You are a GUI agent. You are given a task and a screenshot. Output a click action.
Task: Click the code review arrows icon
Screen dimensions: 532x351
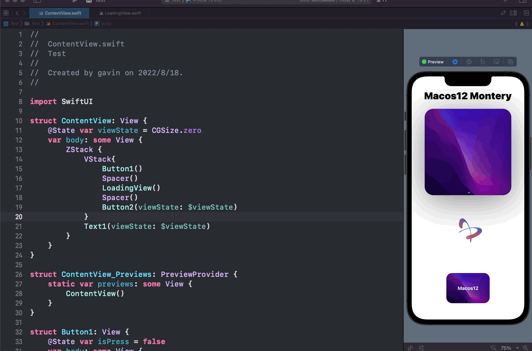pos(503,13)
